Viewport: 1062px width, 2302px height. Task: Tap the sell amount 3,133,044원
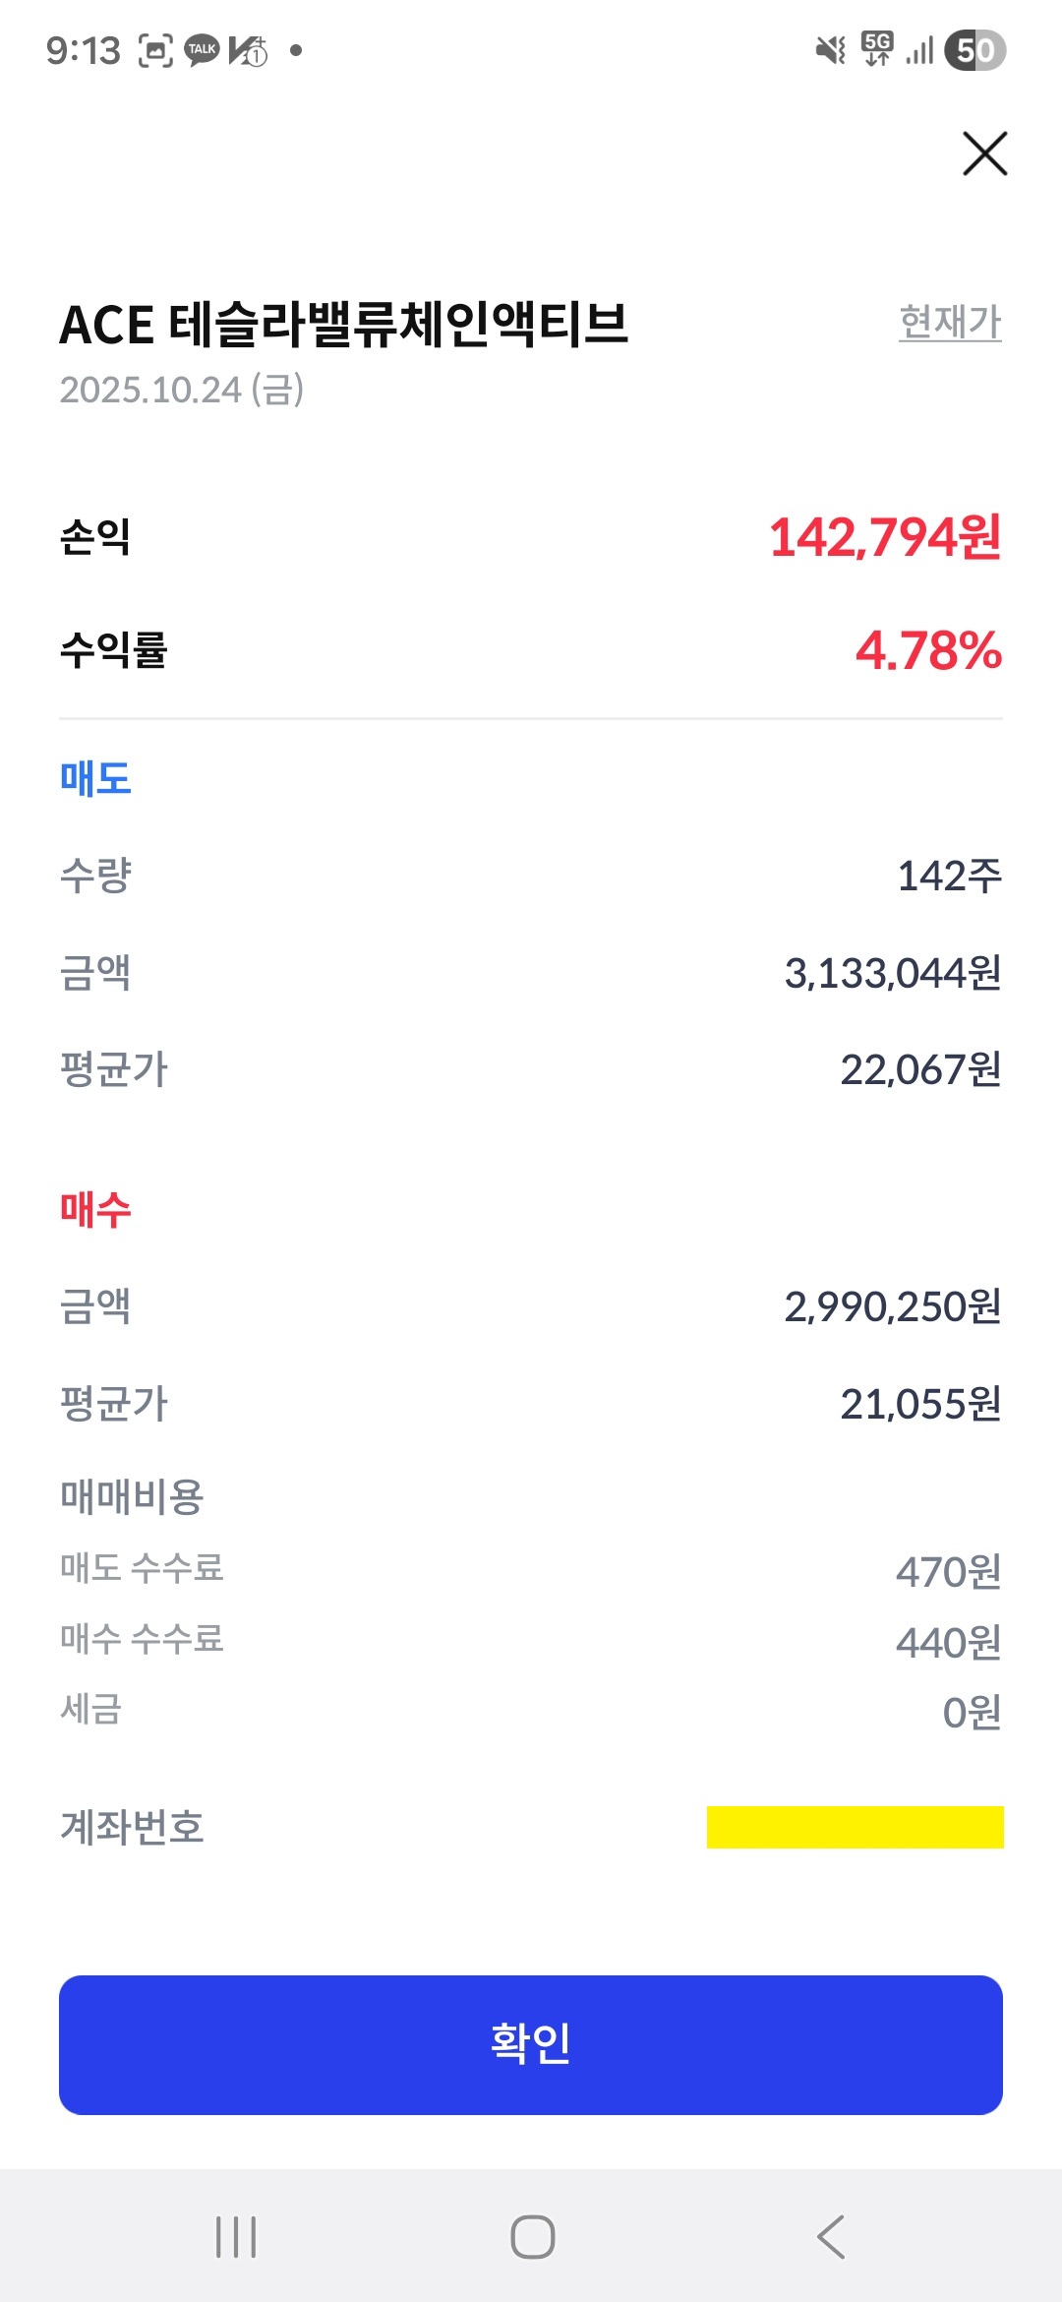pos(893,973)
